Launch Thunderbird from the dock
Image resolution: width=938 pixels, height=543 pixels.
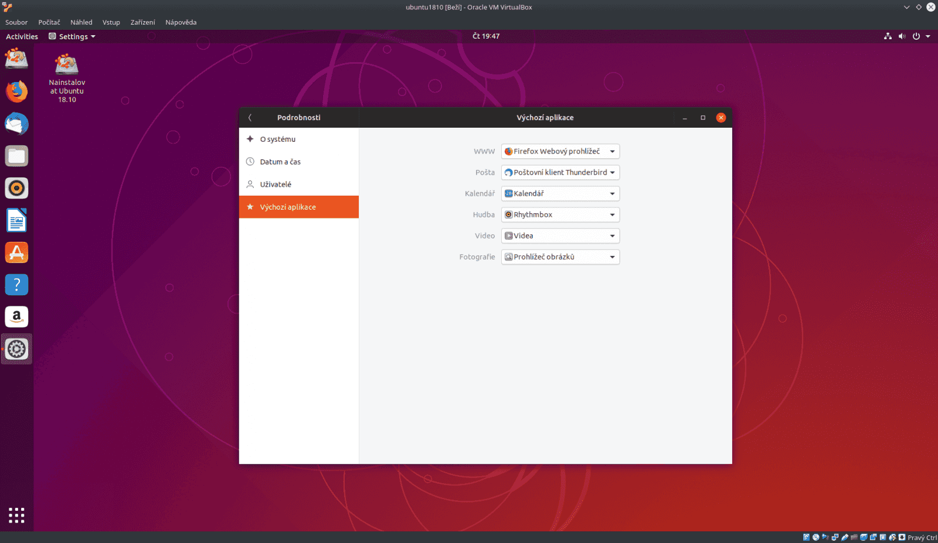click(x=16, y=124)
